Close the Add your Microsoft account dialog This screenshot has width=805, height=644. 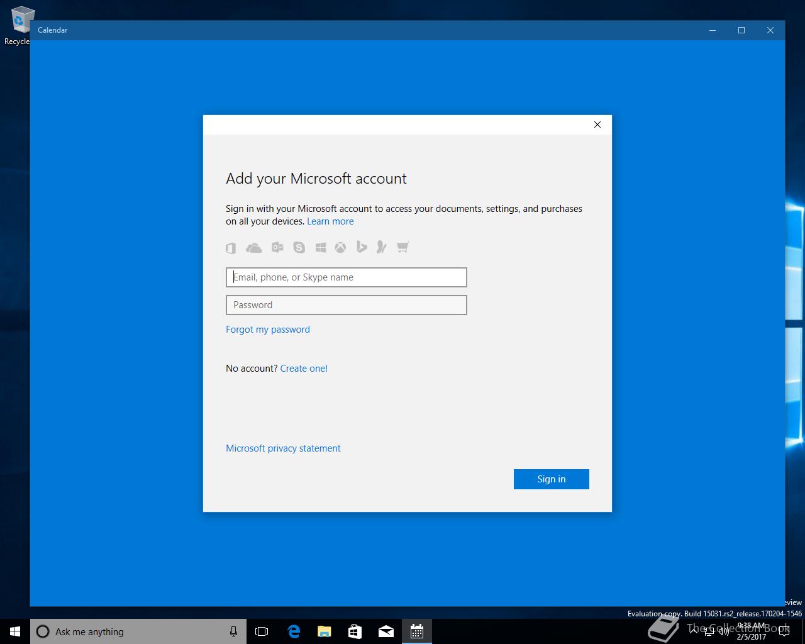click(597, 125)
